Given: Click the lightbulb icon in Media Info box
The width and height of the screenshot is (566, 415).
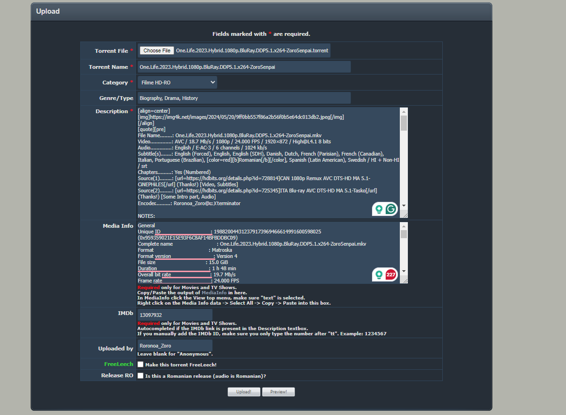Looking at the screenshot, I should (x=379, y=274).
